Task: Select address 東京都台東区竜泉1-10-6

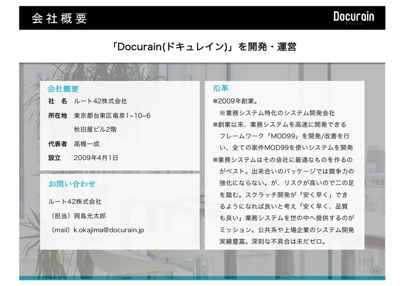Action: pos(112,115)
